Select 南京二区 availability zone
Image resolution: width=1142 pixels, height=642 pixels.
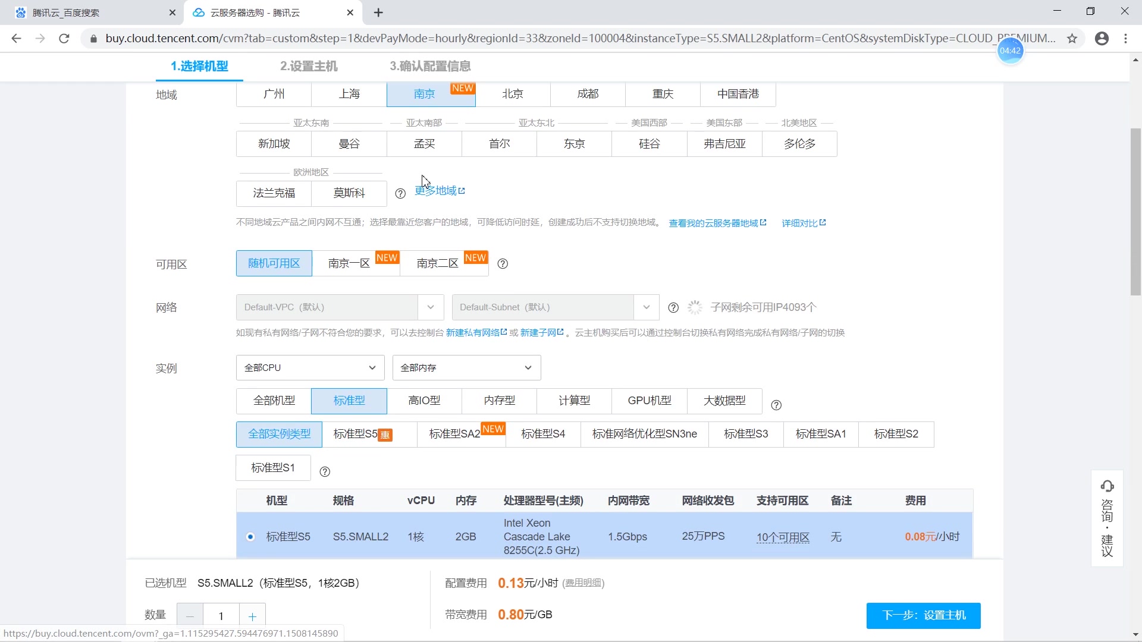(444, 263)
